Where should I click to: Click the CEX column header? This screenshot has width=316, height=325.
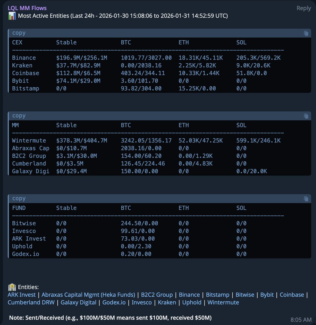tap(17, 42)
